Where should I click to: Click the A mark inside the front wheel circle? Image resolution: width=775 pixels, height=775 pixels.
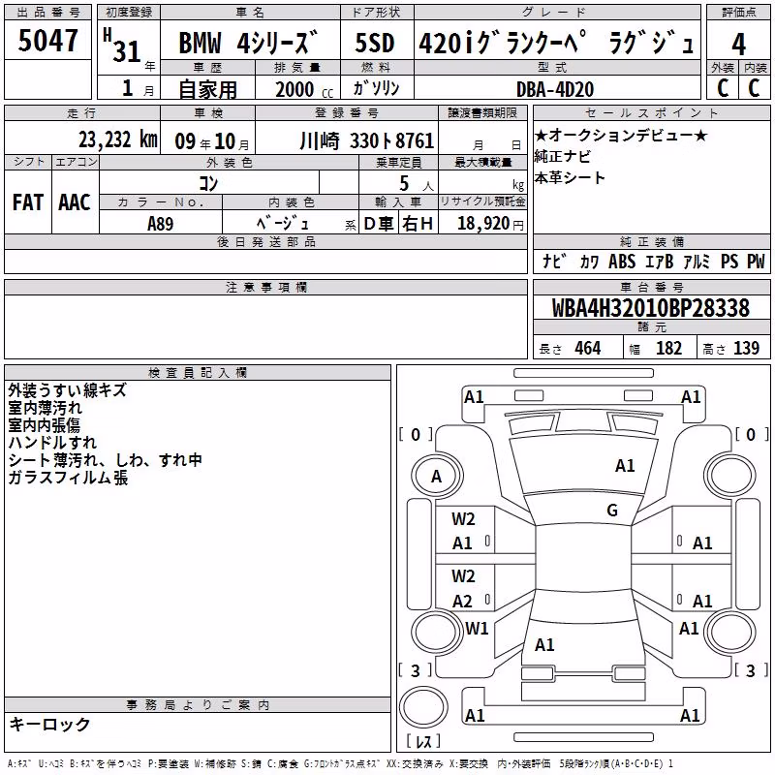pos(437,477)
